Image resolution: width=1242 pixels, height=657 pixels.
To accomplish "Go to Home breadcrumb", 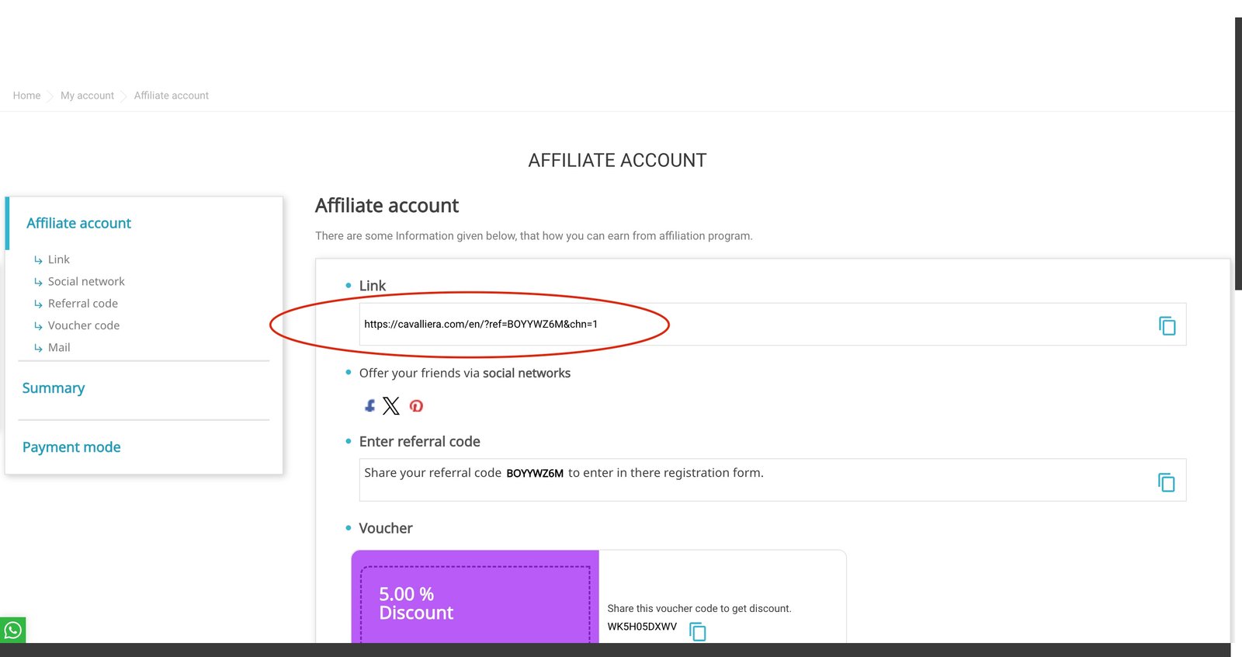I will click(x=26, y=96).
